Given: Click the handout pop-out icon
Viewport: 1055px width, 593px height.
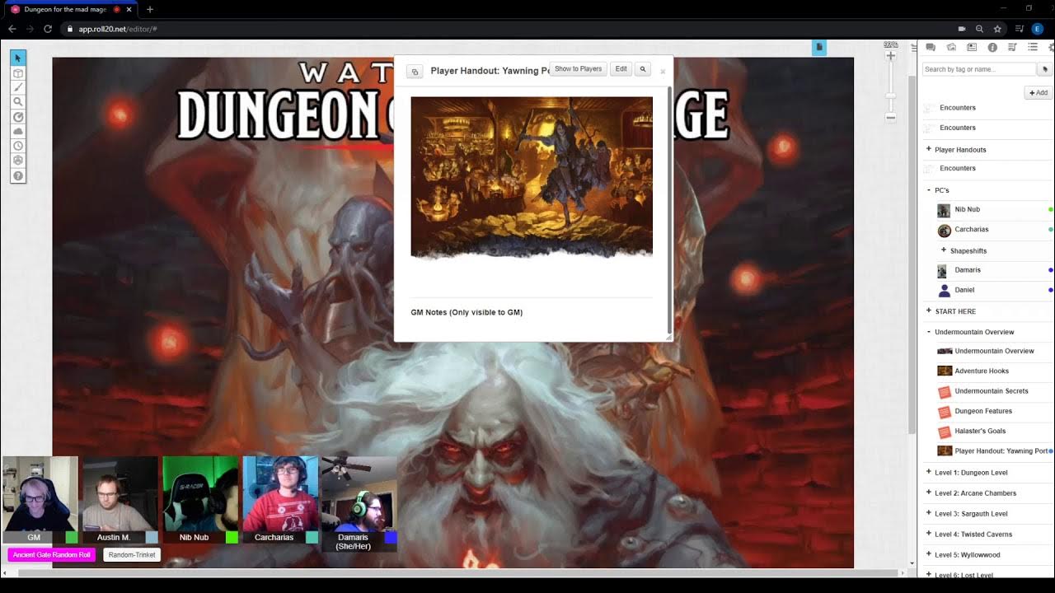Looking at the screenshot, I should coord(415,72).
